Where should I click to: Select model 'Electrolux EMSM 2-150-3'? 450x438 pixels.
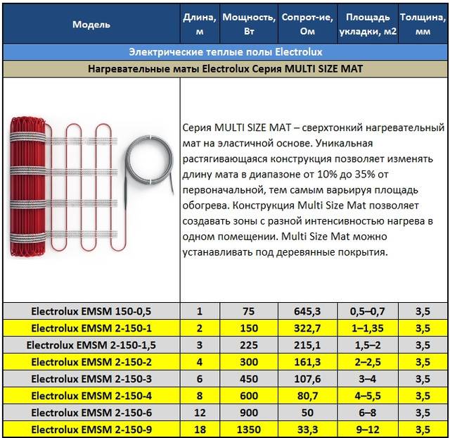91,379
